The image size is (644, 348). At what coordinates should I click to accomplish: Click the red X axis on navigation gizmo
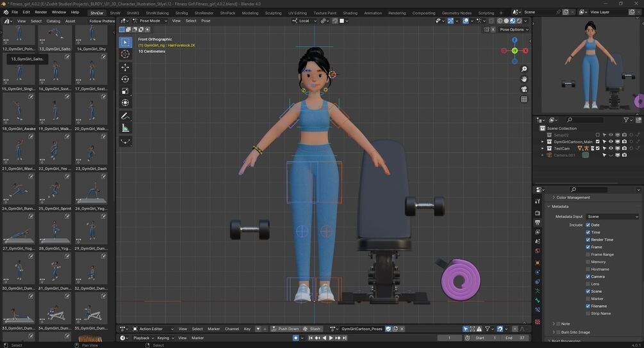point(525,51)
